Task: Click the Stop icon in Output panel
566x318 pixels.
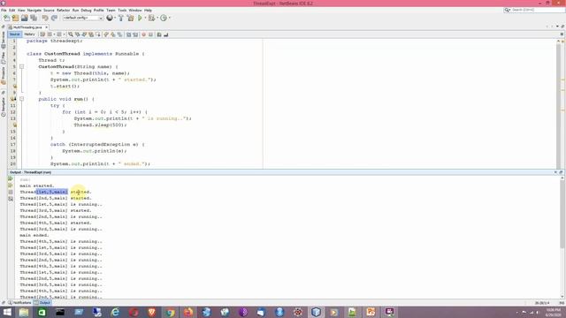Action: coord(11,193)
